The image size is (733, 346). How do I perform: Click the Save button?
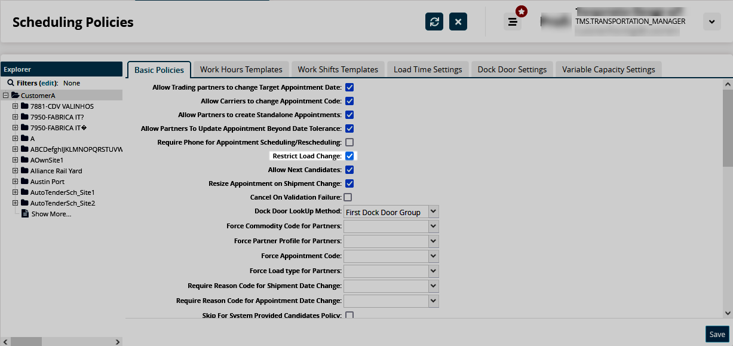click(717, 334)
